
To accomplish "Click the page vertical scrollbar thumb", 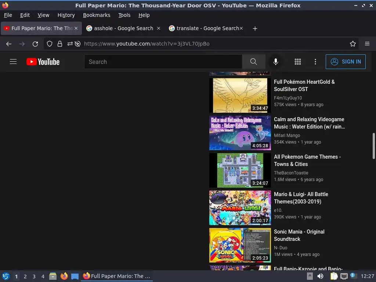I will (x=373, y=145).
